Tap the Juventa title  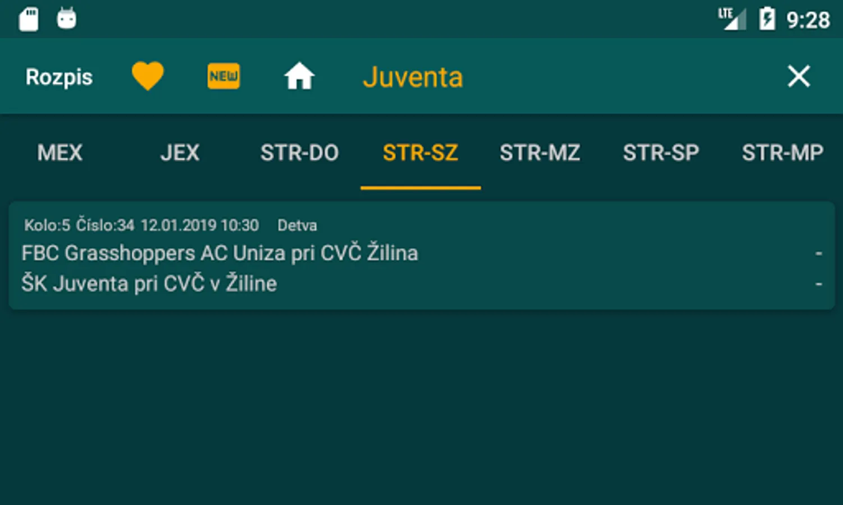tap(413, 77)
